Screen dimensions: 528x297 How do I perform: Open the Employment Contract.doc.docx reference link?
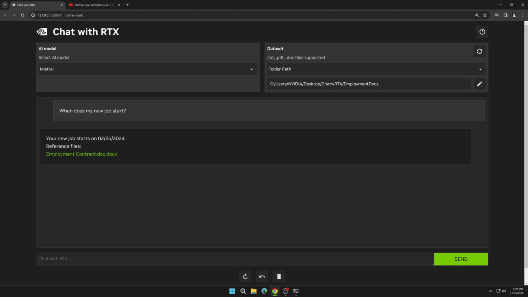[x=81, y=154]
